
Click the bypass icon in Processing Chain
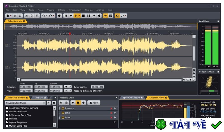[x=83, y=103]
